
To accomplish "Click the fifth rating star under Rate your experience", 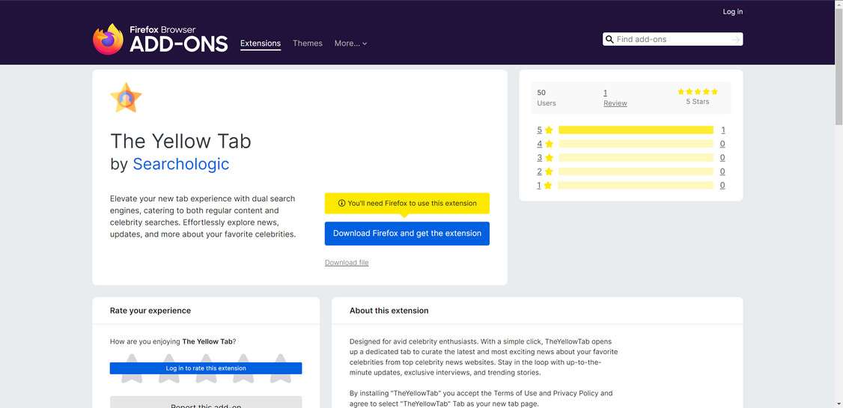I will coord(280,368).
